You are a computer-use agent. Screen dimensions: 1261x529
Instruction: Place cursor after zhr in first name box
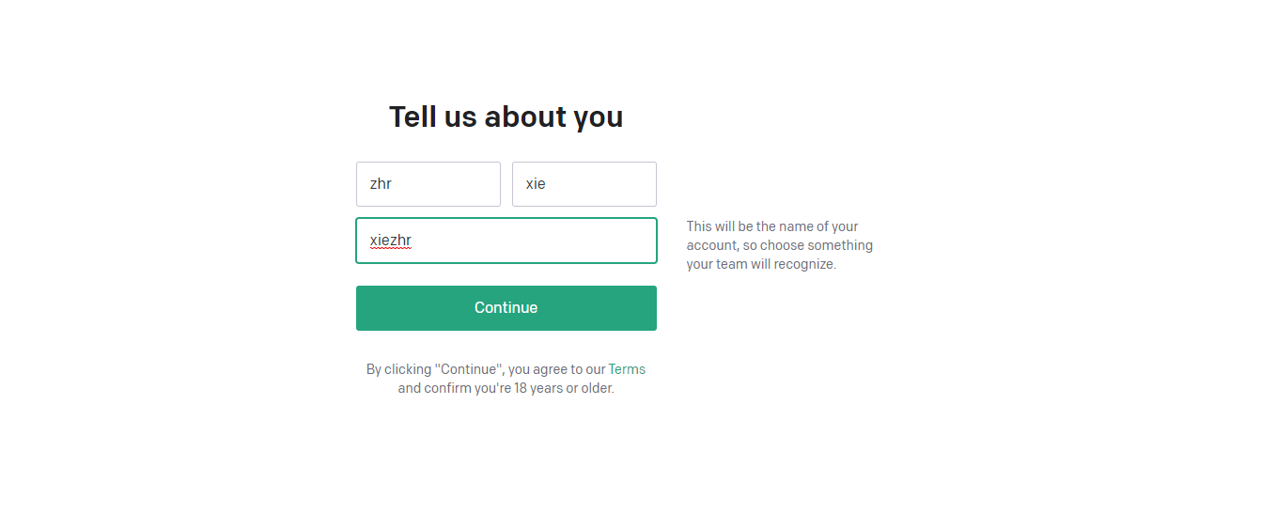click(x=395, y=184)
